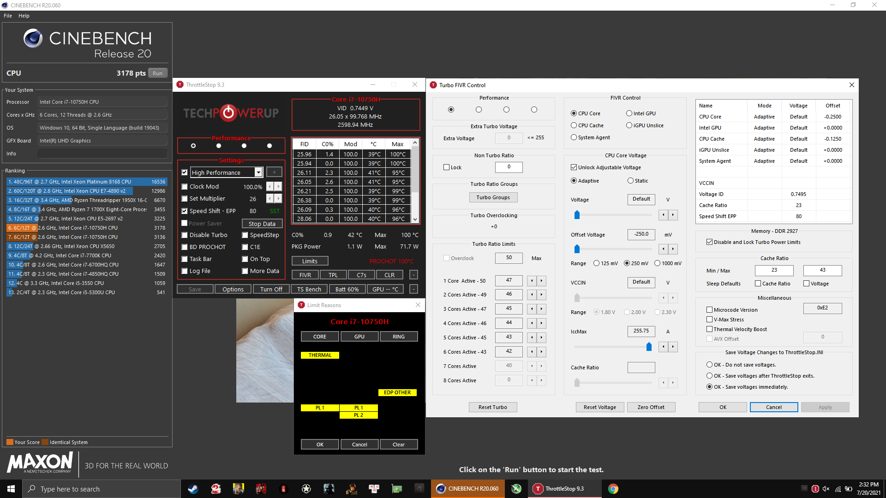Viewport: 886px width, 498px height.
Task: Click the TPL tab in ThrottleStop
Action: click(337, 275)
